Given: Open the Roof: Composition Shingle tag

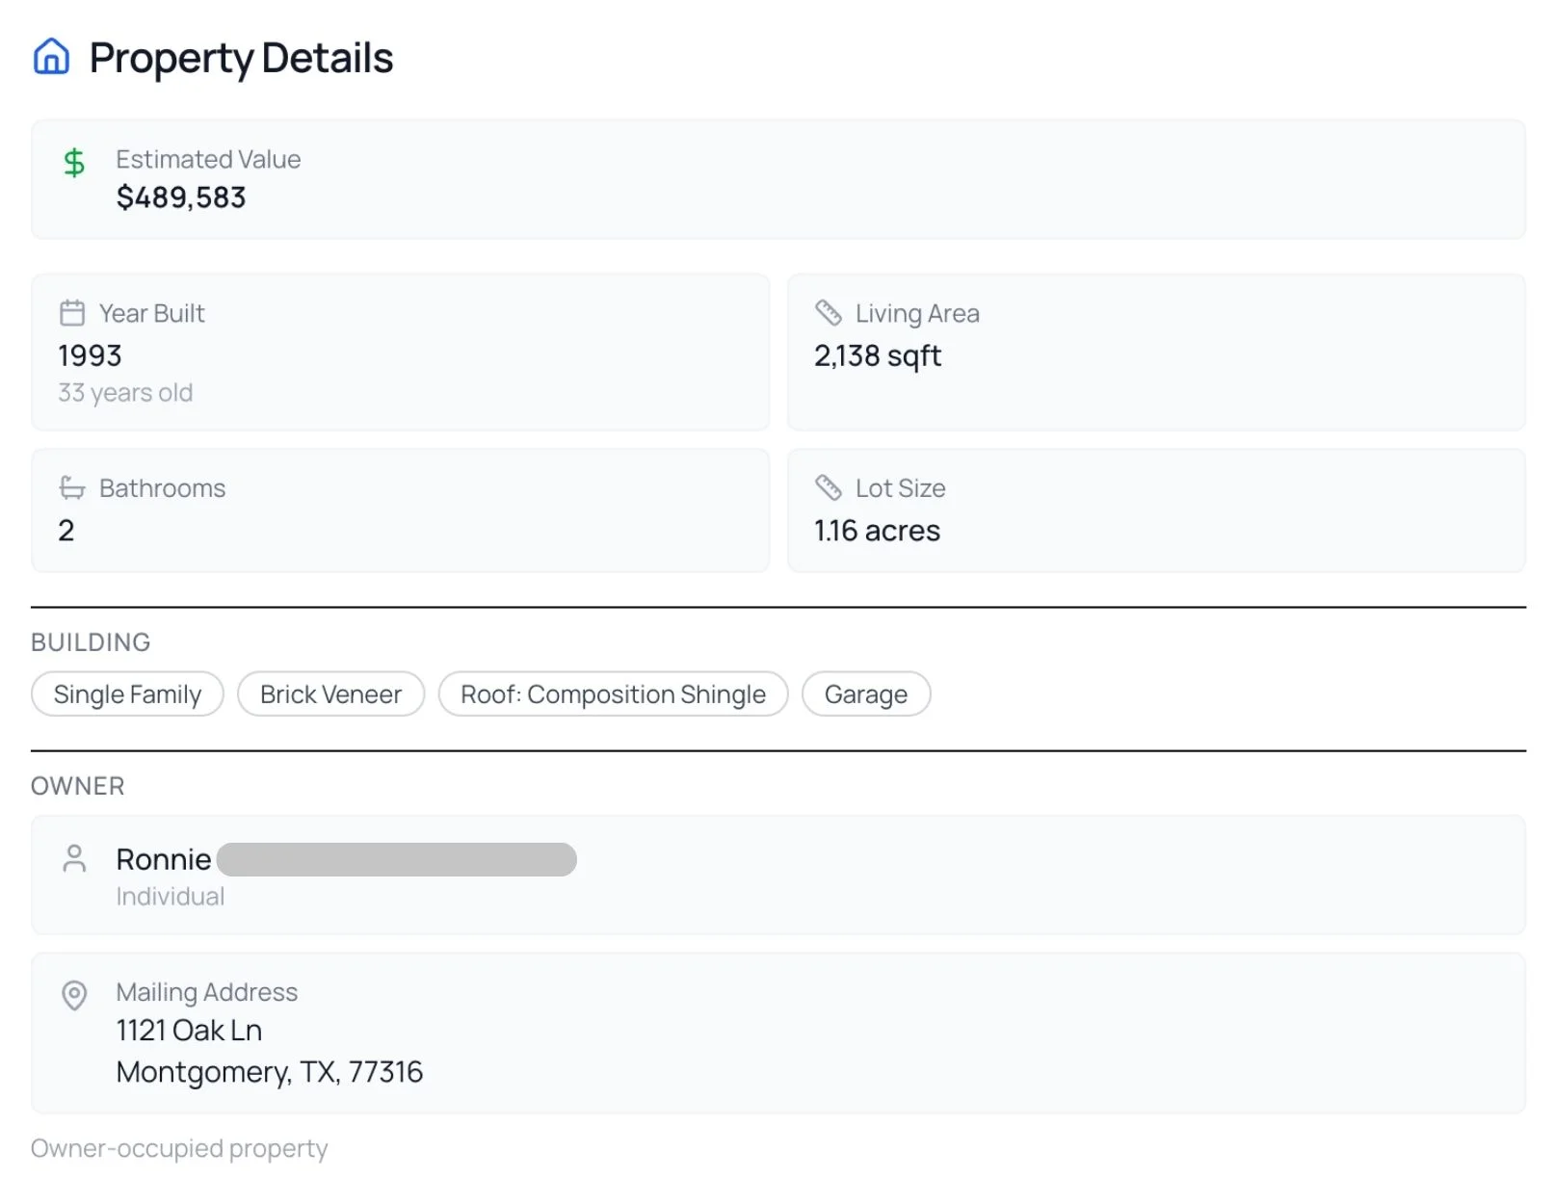Looking at the screenshot, I should point(613,694).
